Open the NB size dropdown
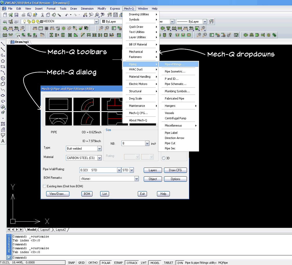This screenshot has height=265, width=292. pyautogui.click(x=147, y=143)
